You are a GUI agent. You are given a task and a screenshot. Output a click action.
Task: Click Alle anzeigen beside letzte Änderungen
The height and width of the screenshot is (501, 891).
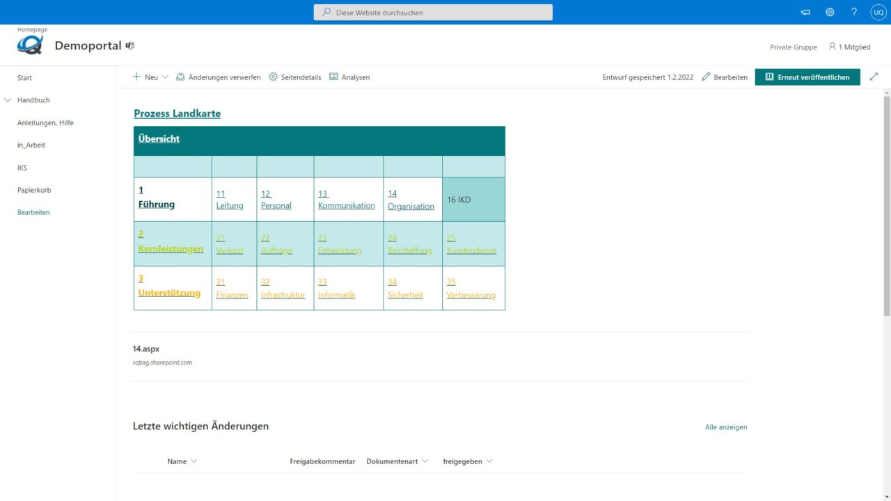[x=726, y=427]
